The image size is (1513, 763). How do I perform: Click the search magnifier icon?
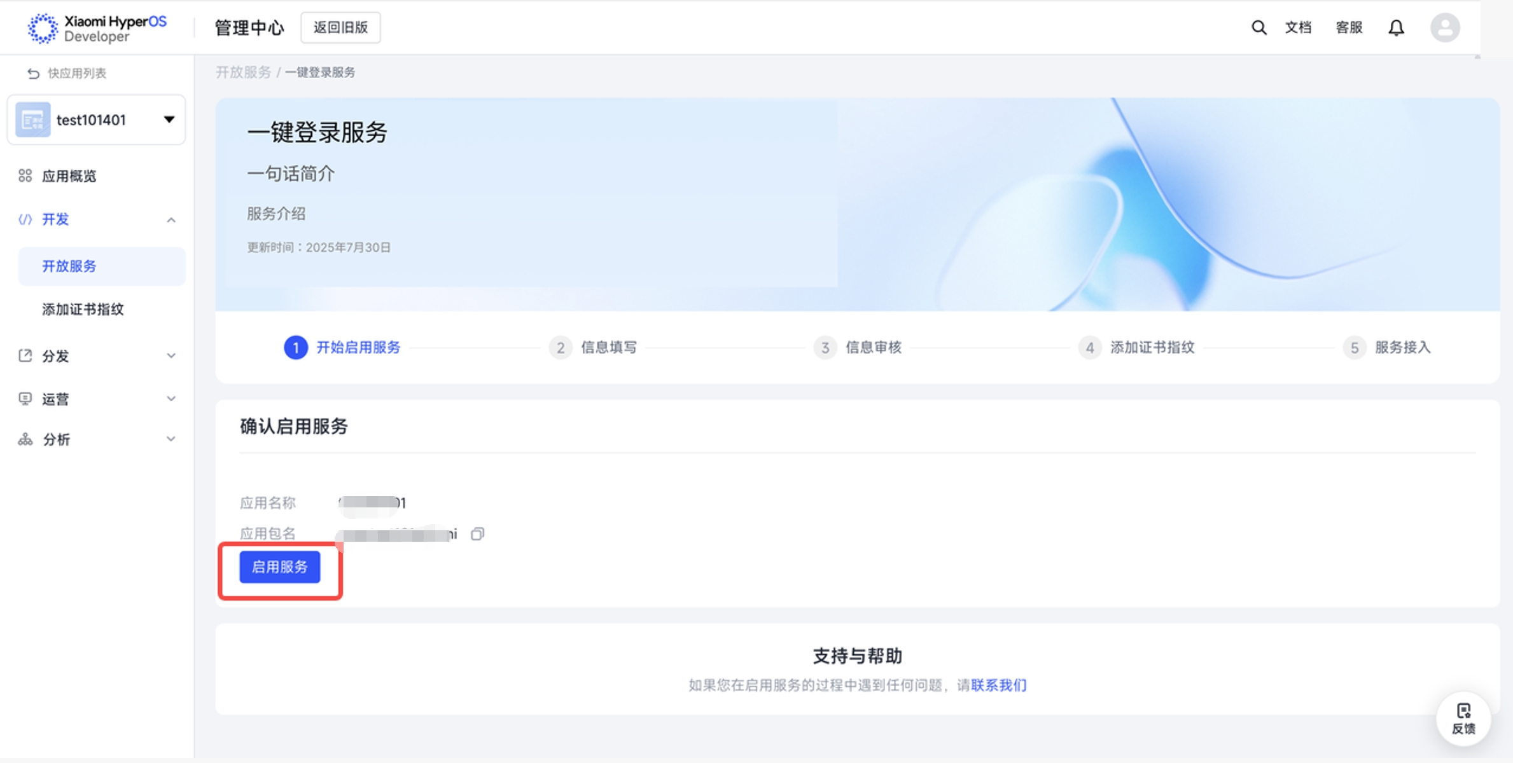[1258, 27]
